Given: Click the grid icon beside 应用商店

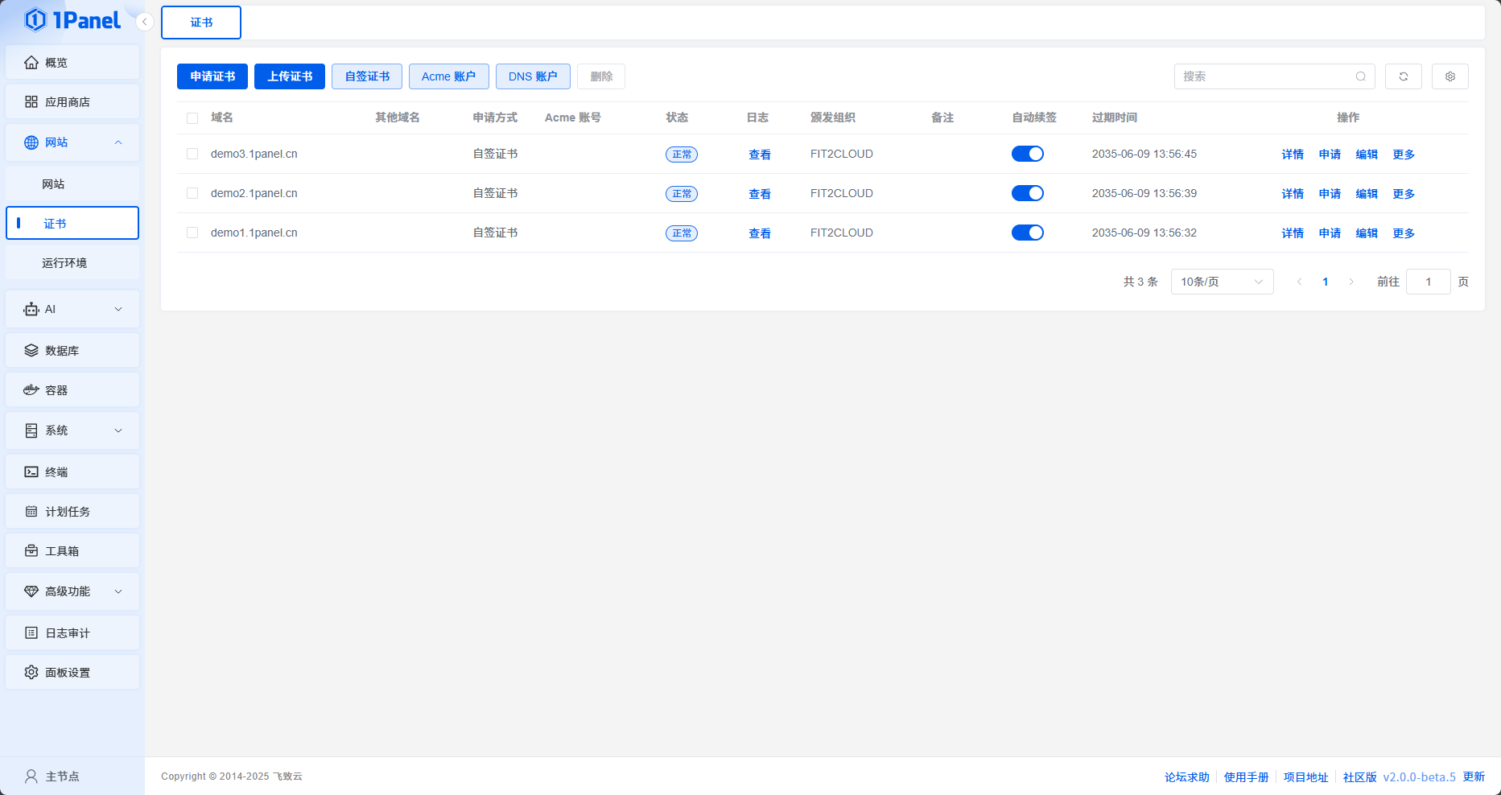Looking at the screenshot, I should tap(31, 102).
